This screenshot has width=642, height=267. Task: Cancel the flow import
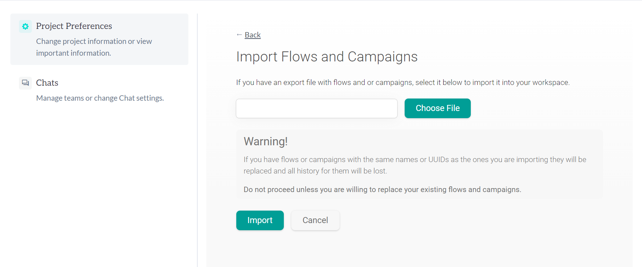pyautogui.click(x=315, y=220)
